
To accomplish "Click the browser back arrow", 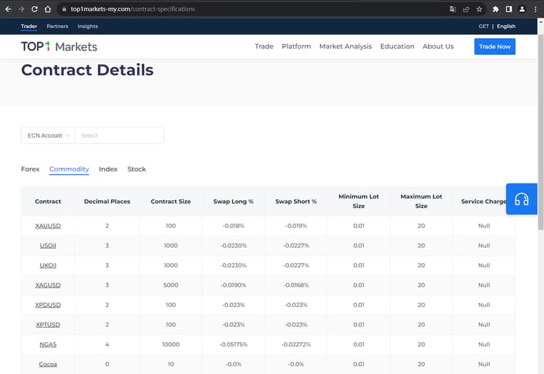I will click(x=8, y=9).
